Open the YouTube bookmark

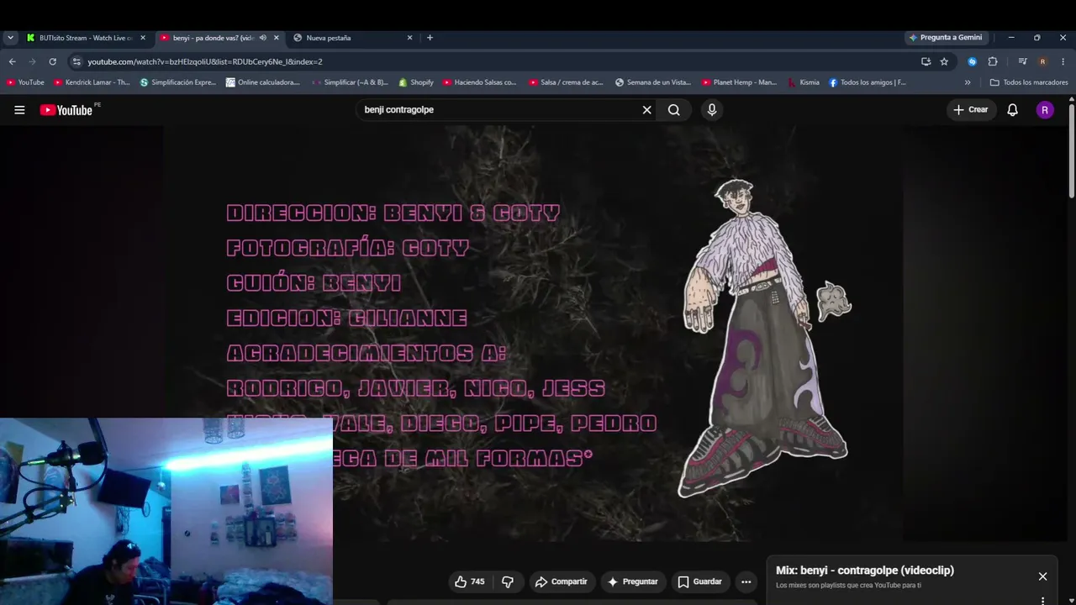coord(25,82)
